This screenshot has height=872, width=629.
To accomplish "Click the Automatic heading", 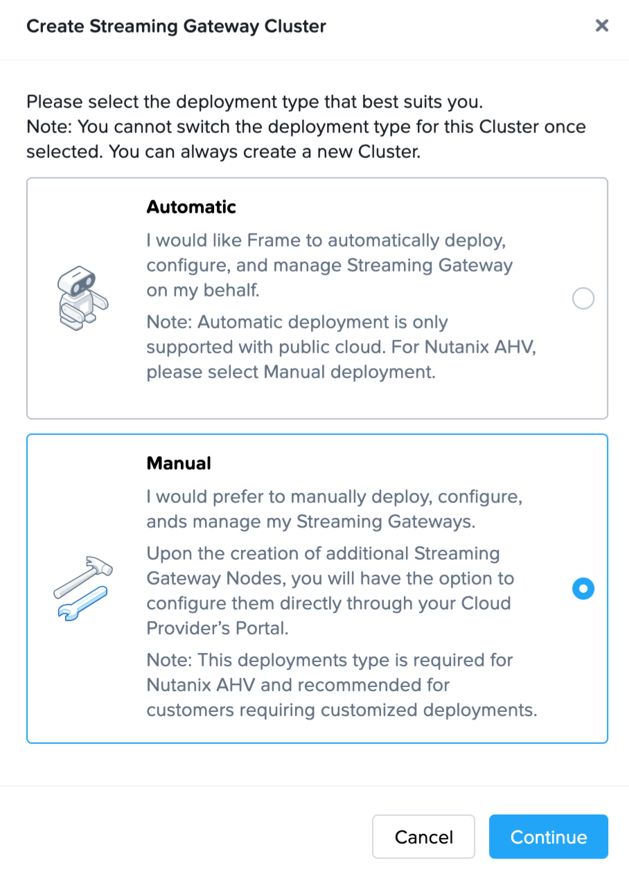I will (x=191, y=207).
